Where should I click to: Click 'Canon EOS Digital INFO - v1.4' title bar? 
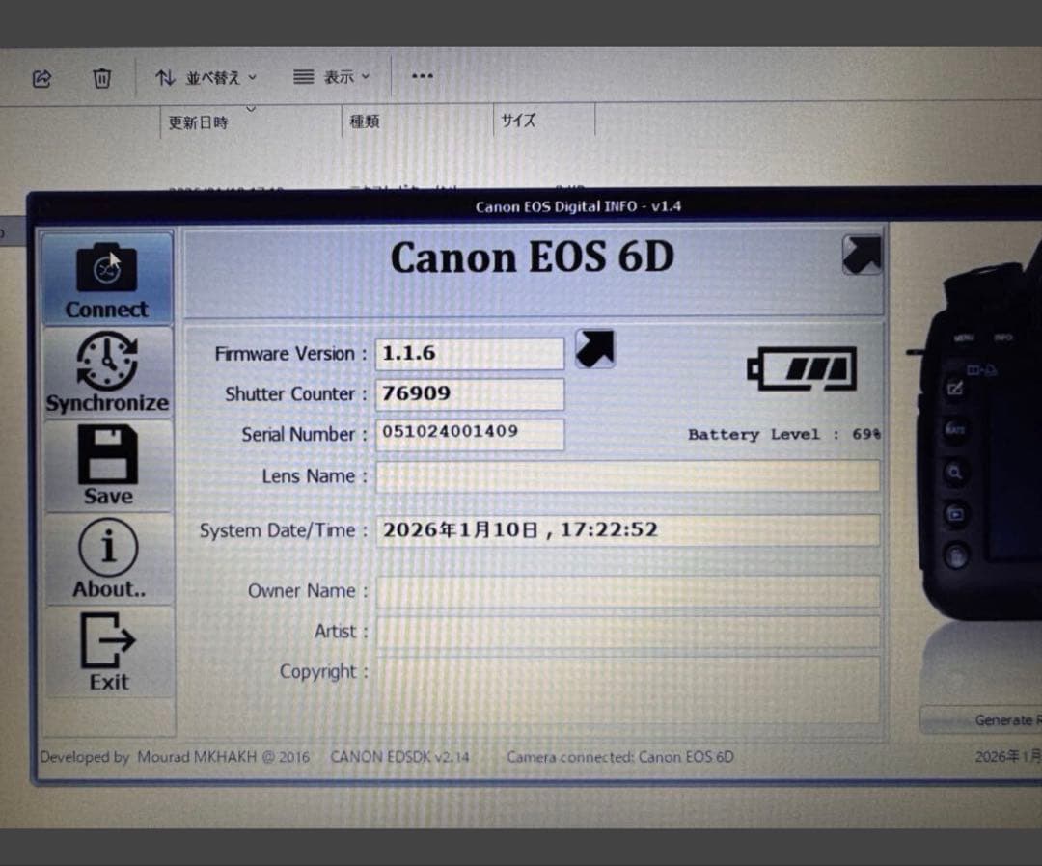coord(578,206)
